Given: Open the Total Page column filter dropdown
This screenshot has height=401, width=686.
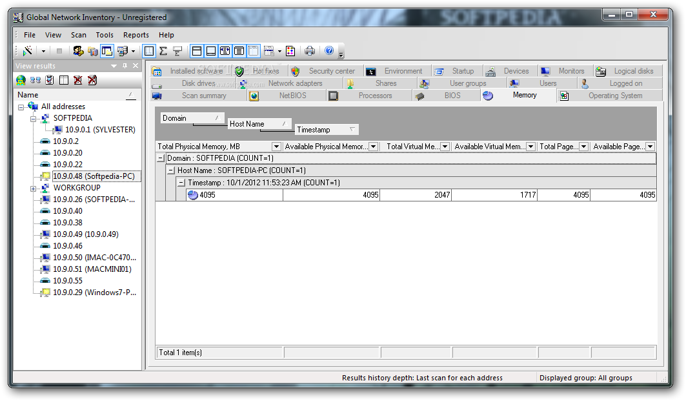Looking at the screenshot, I should 583,147.
